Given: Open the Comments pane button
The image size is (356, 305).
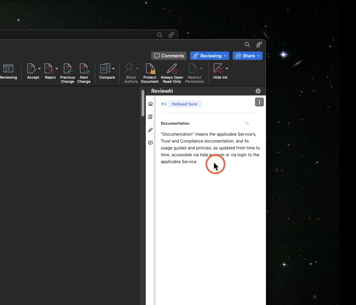Looking at the screenshot, I should click(x=169, y=56).
